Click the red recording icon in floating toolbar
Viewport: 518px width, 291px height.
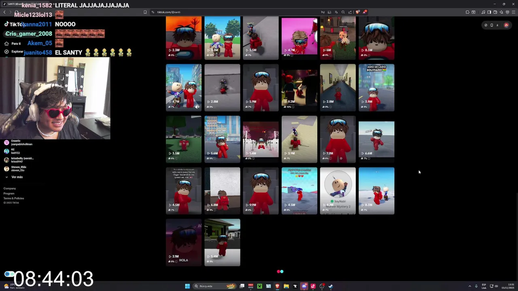[506, 25]
